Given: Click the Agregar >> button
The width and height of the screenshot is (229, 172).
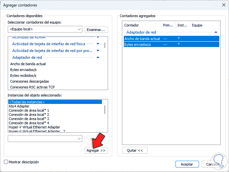Looking at the screenshot, I should tap(96, 150).
